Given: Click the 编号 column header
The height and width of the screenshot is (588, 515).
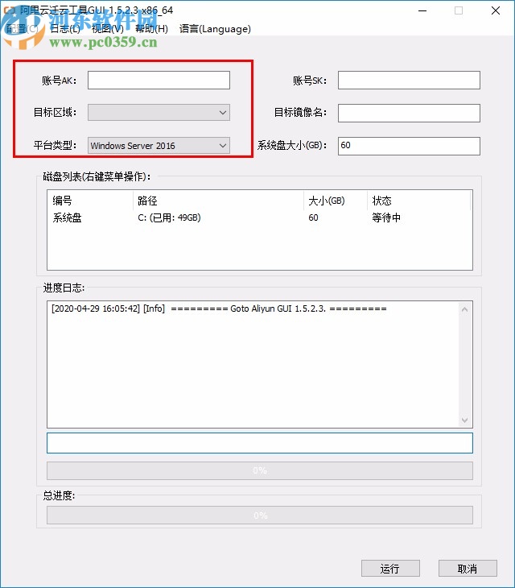Looking at the screenshot, I should [x=90, y=201].
